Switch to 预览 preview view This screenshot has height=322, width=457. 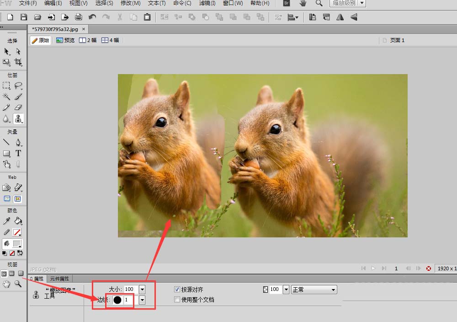tap(65, 40)
